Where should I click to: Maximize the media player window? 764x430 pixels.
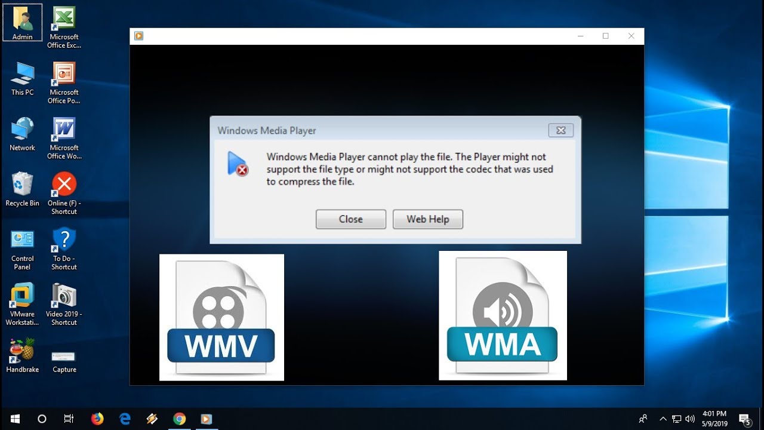click(x=606, y=36)
